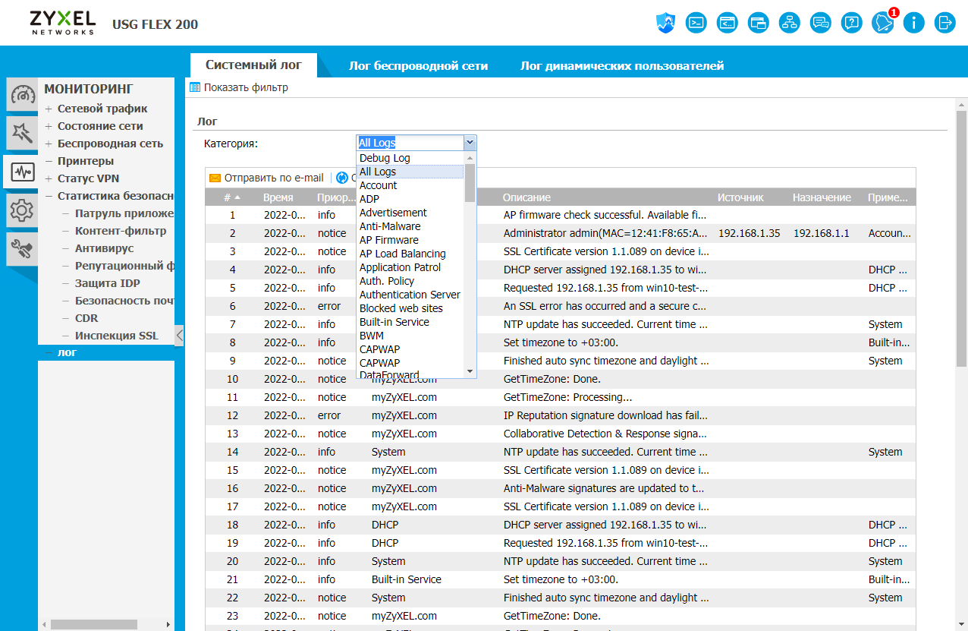
Task: Open the Dashboard speedometer sidebar icon
Action: 22,96
